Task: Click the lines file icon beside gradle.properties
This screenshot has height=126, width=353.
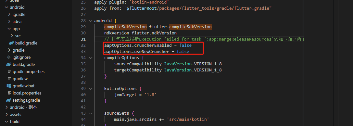Action: 9,72
